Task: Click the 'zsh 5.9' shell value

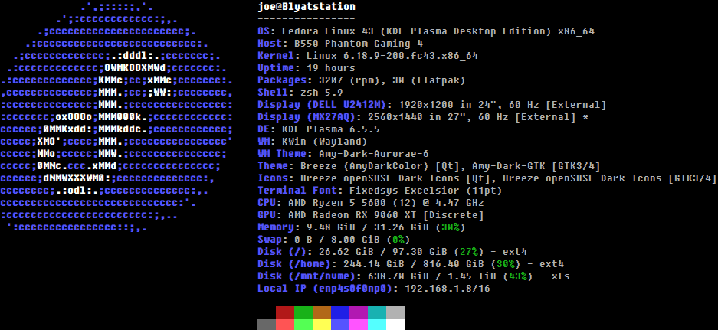Action: (x=321, y=93)
